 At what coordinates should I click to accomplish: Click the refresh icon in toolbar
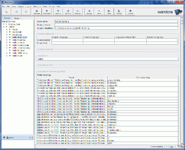[6, 12]
